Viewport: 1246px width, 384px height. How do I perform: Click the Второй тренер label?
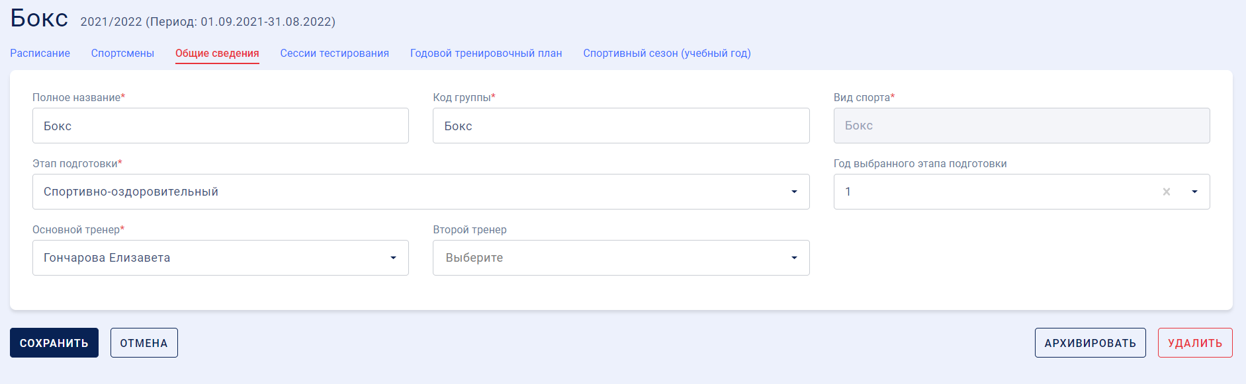click(470, 230)
